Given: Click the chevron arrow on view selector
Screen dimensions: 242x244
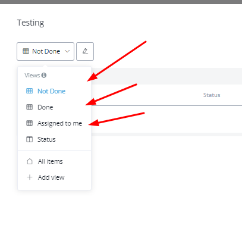Looking at the screenshot, I should tap(67, 51).
